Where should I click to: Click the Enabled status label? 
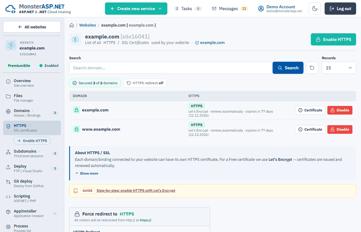[49, 66]
